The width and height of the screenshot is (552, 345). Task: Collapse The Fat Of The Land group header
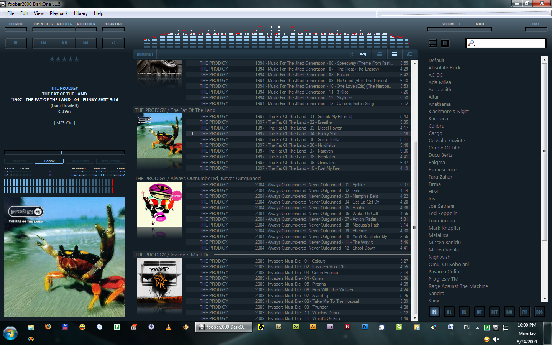click(x=272, y=110)
